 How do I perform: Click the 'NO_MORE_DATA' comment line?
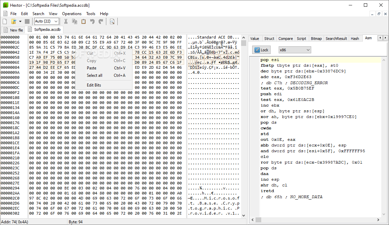pos(291,197)
